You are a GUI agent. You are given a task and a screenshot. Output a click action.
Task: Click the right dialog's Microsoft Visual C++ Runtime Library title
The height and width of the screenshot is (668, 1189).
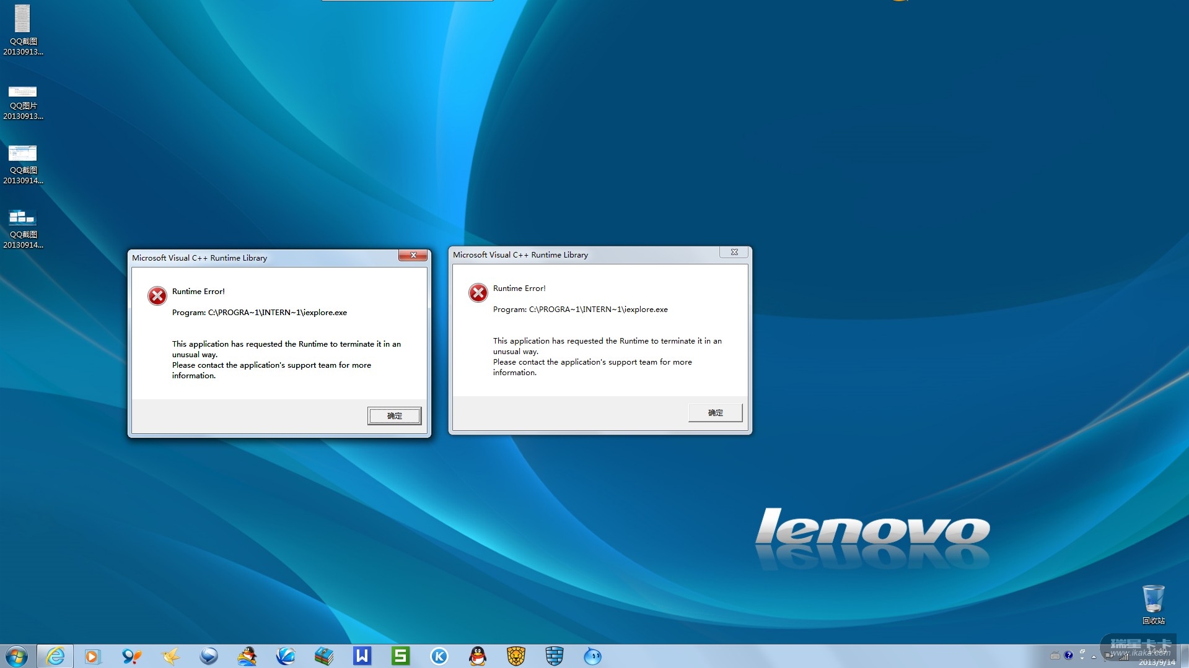tap(520, 255)
